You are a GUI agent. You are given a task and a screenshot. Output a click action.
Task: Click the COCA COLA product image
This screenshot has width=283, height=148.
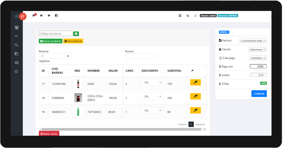tap(78, 98)
